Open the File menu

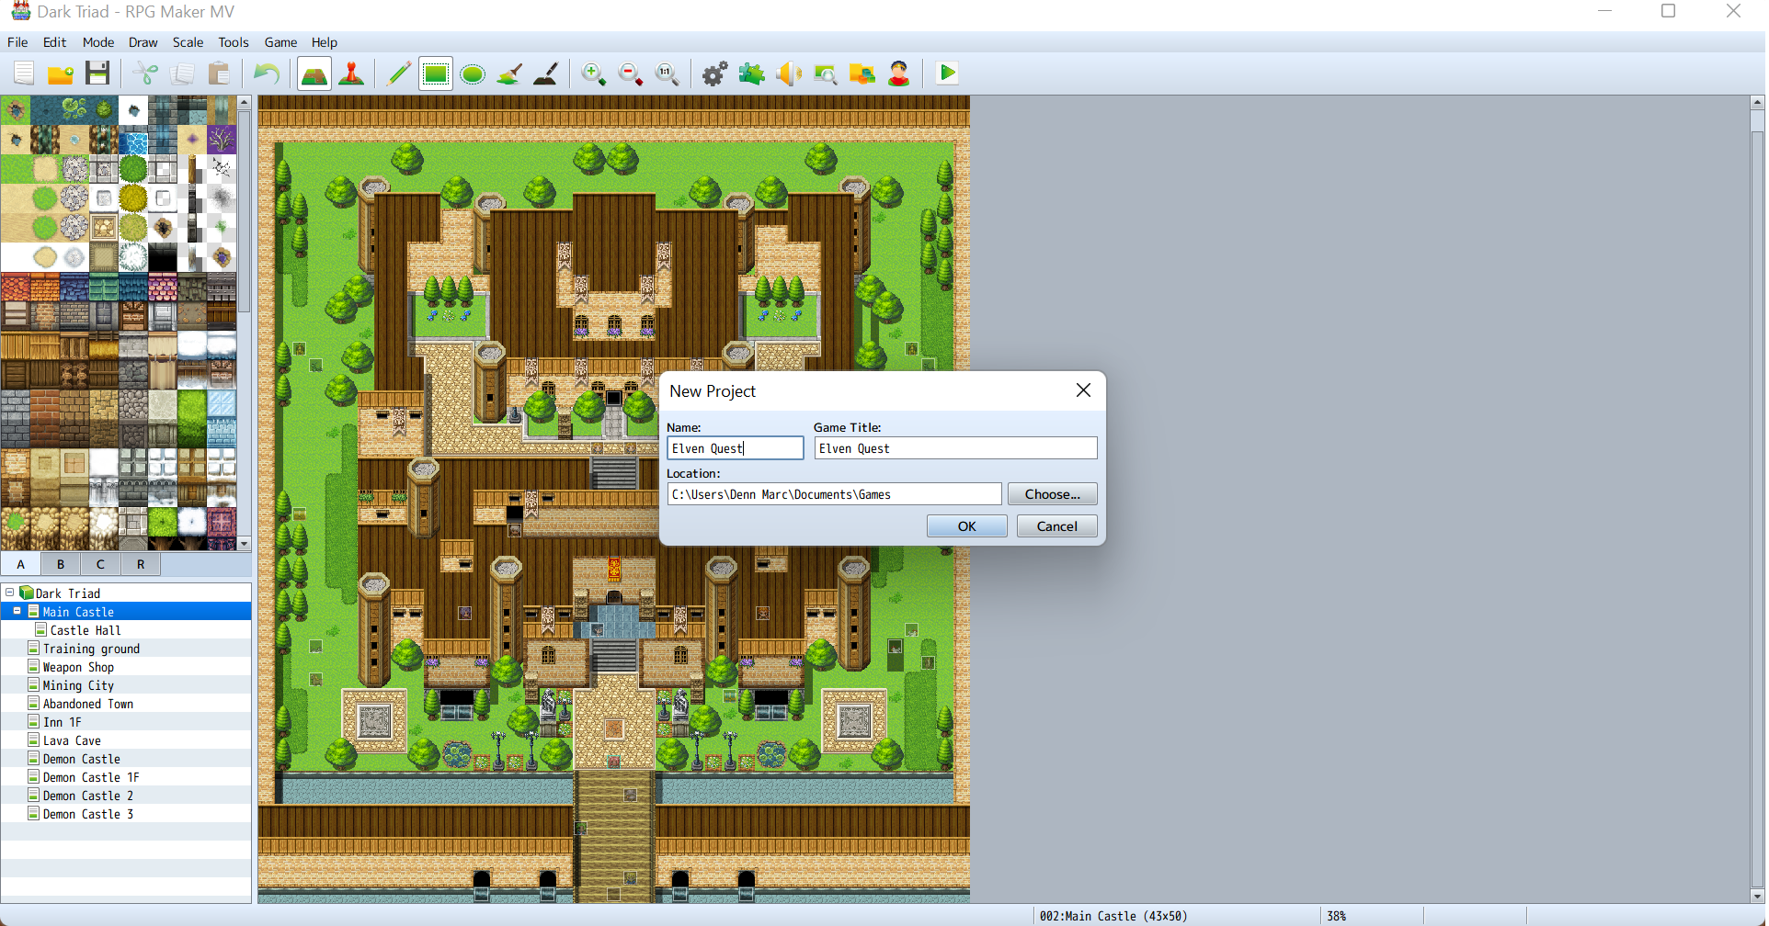pos(17,42)
